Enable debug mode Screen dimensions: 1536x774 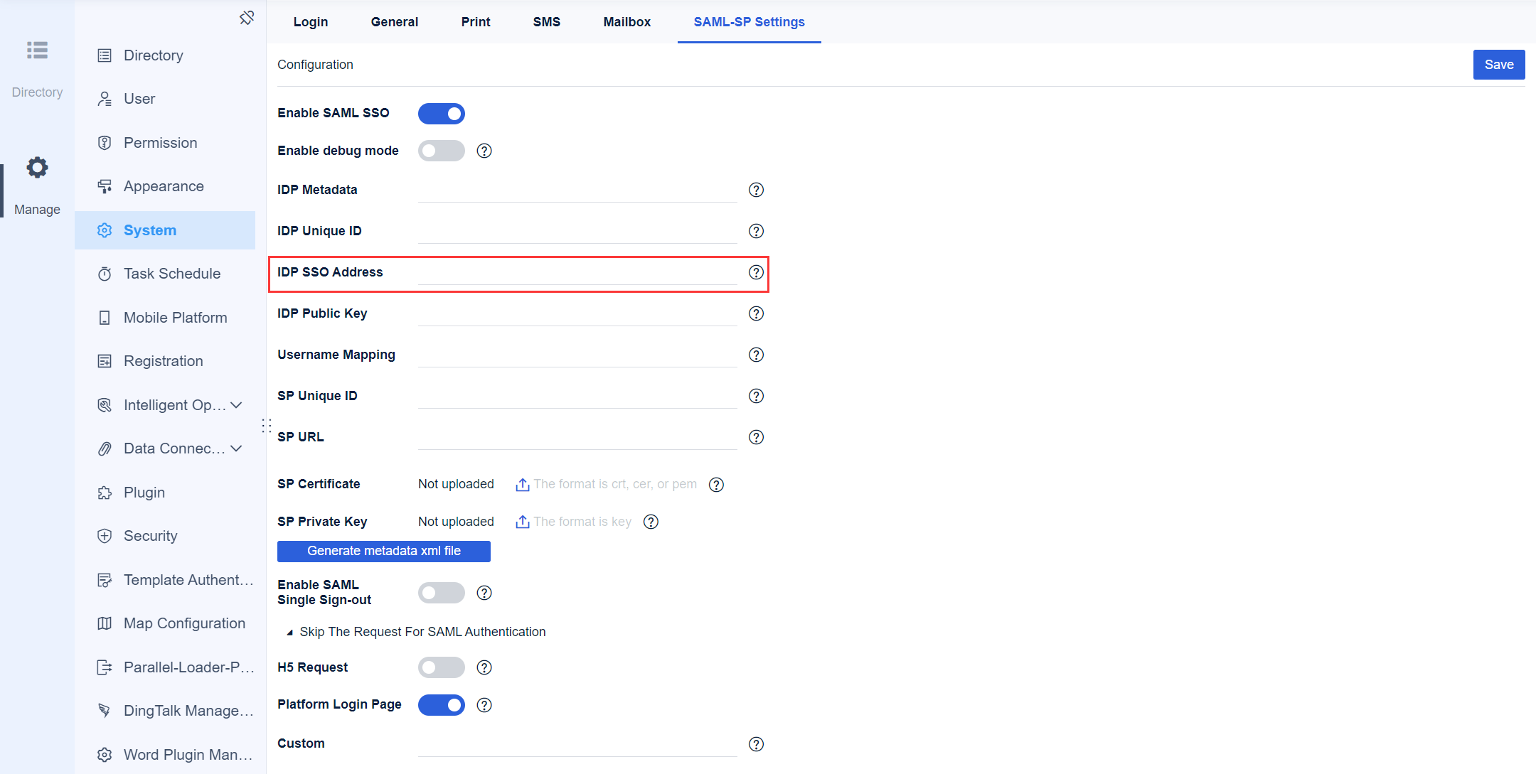[441, 151]
